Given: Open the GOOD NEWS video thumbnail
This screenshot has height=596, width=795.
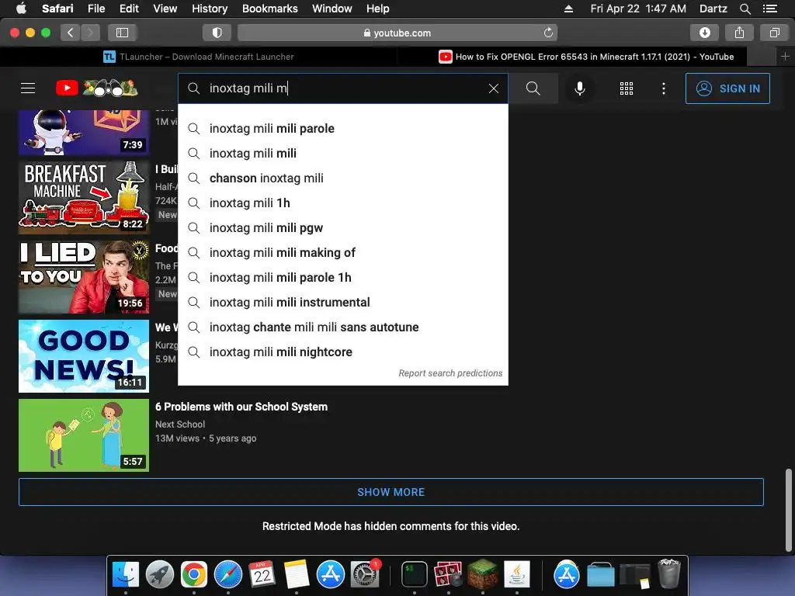Looking at the screenshot, I should [84, 355].
